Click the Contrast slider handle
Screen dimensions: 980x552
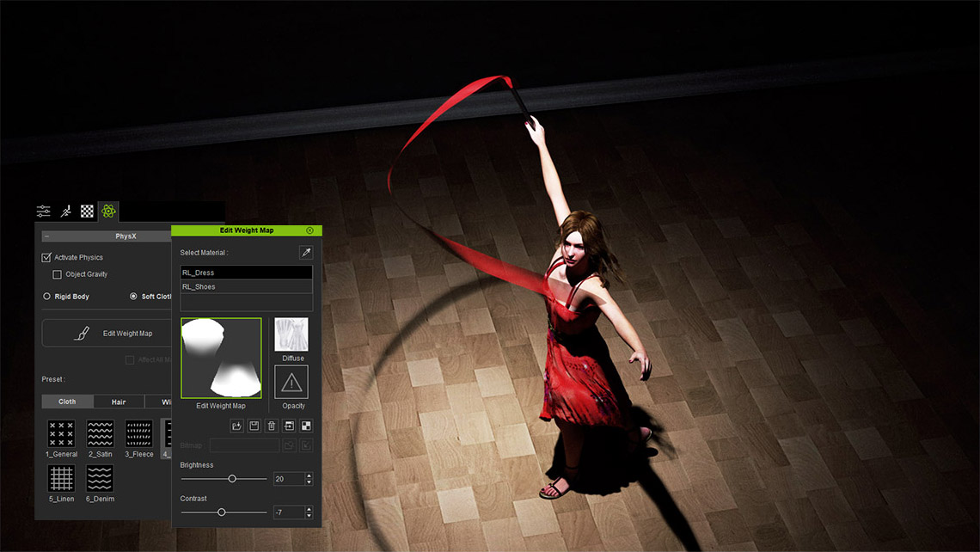pyautogui.click(x=221, y=512)
